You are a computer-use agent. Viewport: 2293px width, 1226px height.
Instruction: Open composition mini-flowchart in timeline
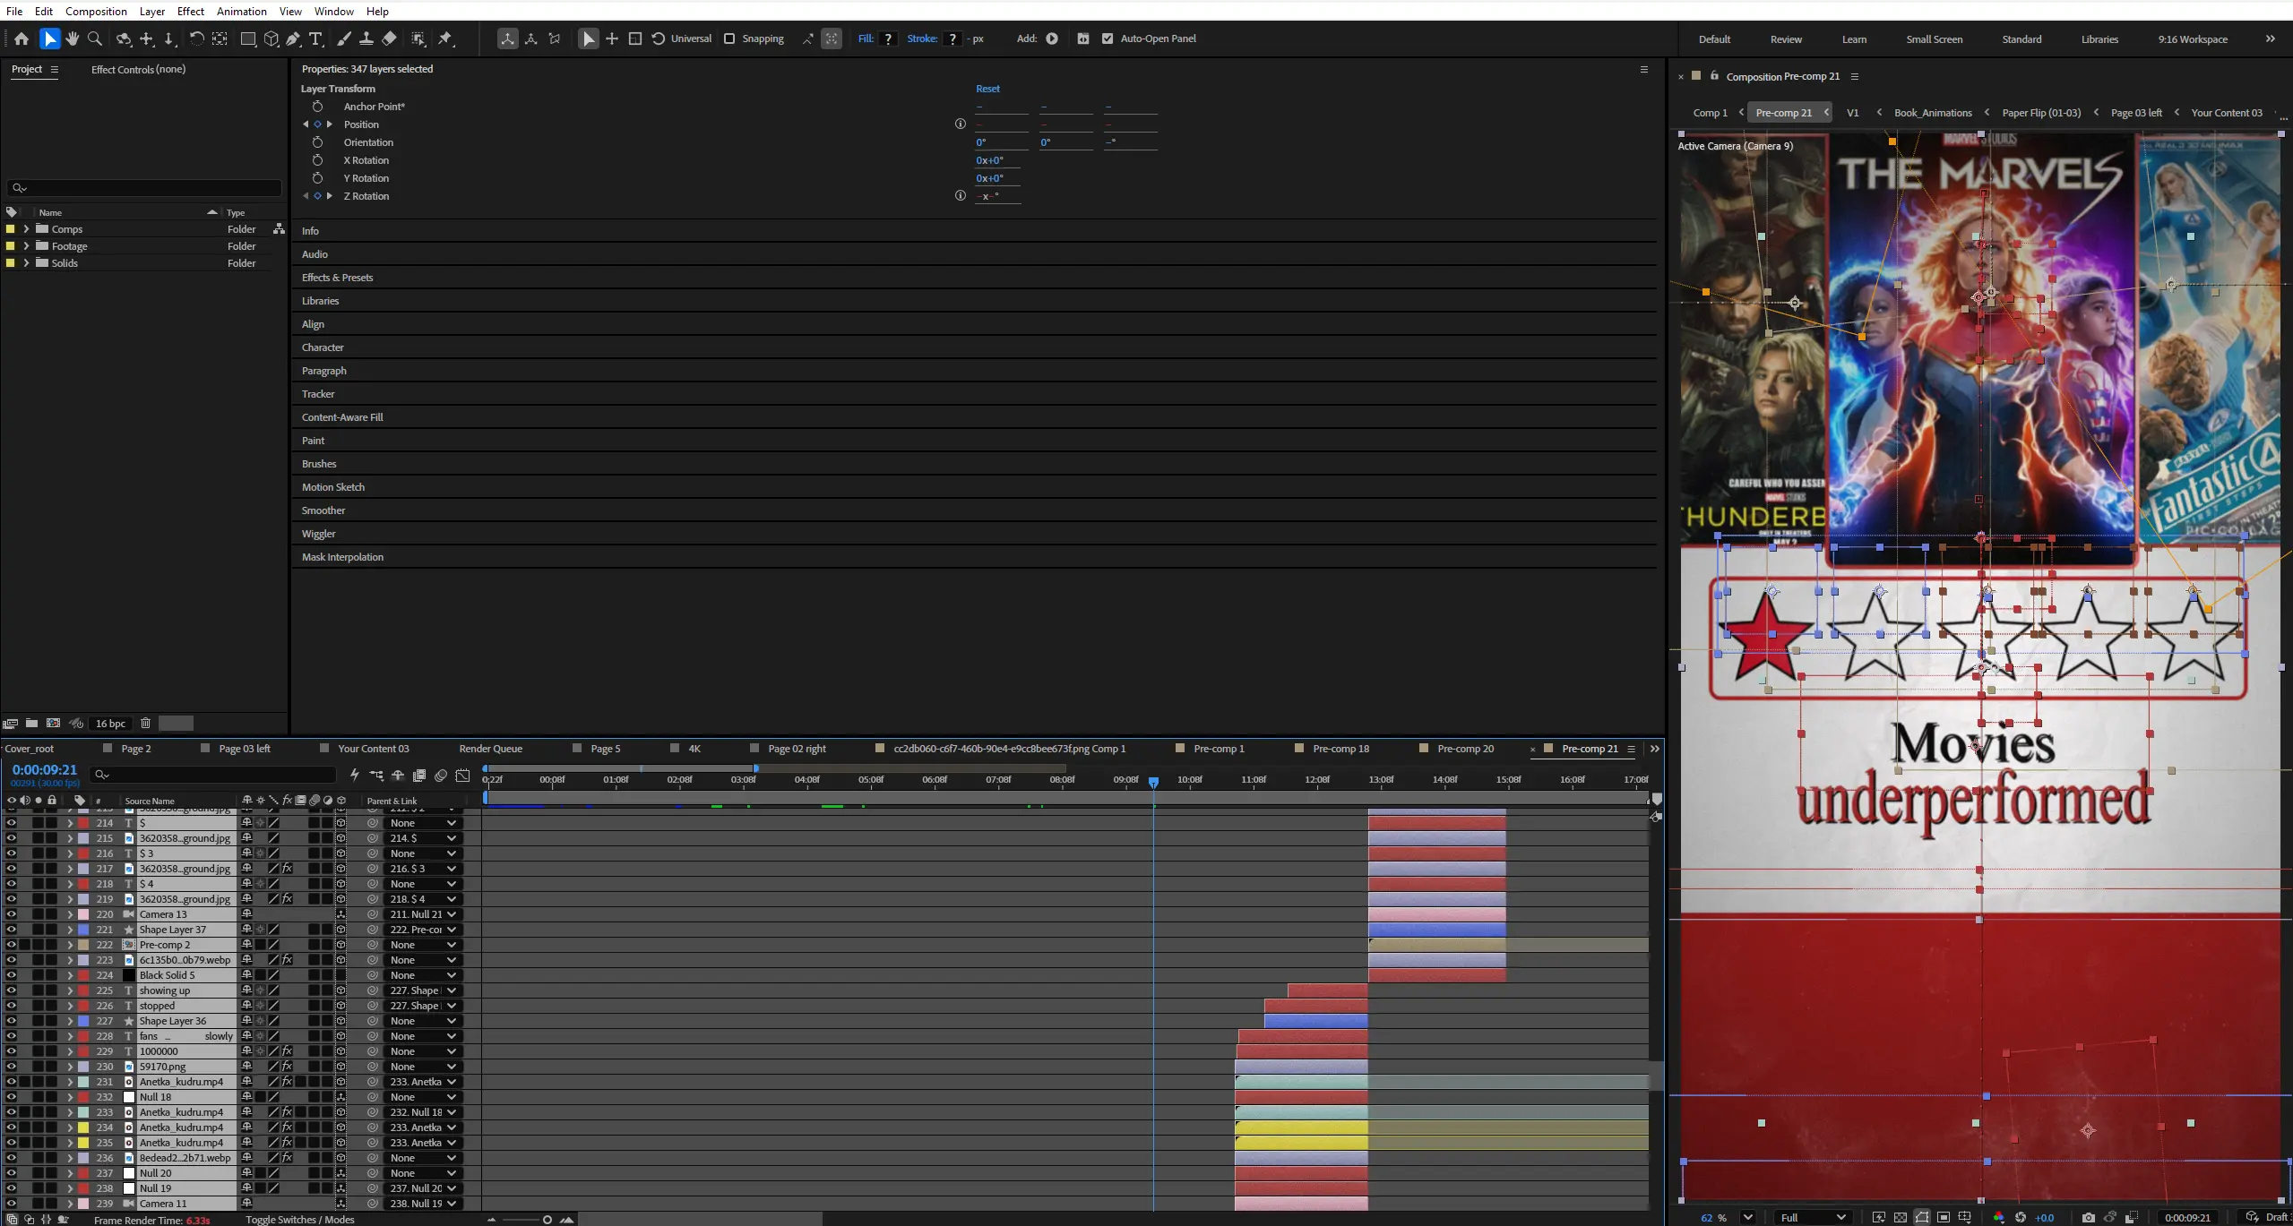click(x=376, y=775)
